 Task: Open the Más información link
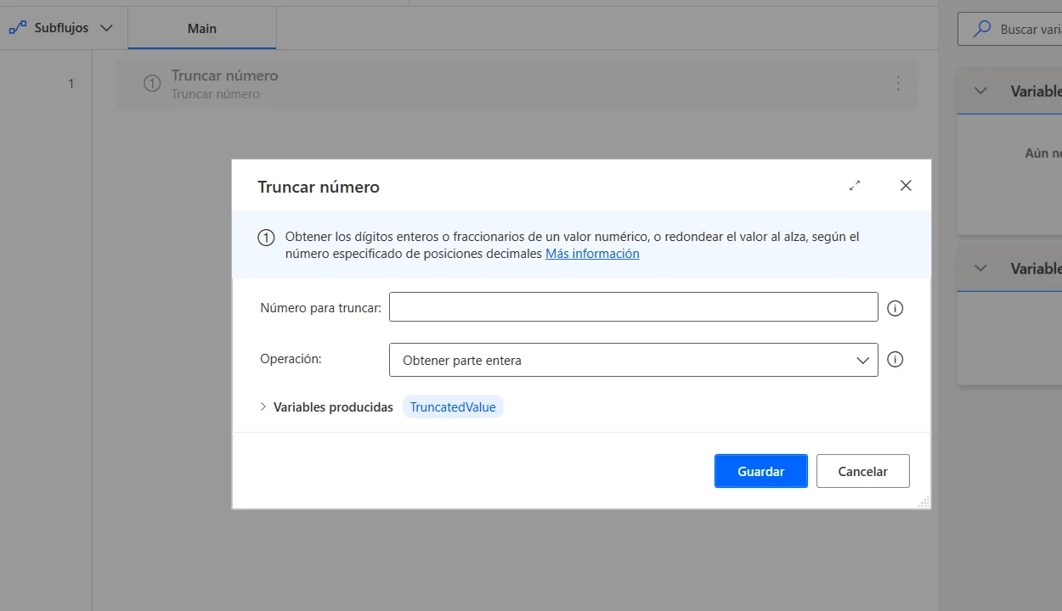(592, 254)
